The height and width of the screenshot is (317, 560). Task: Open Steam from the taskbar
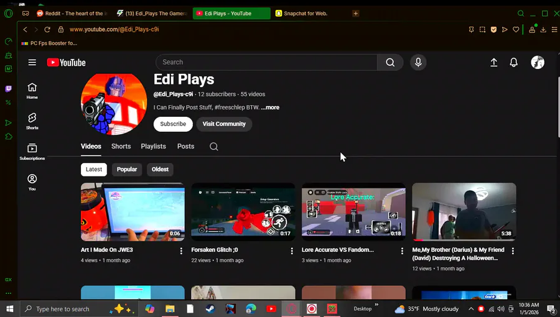(x=210, y=309)
